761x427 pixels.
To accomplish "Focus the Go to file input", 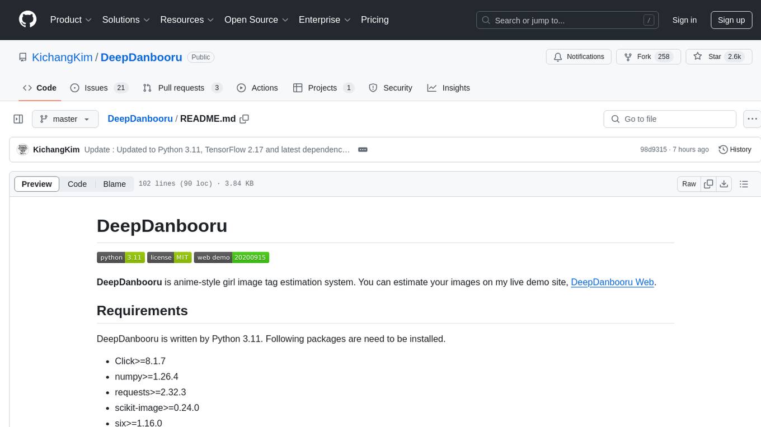I will click(x=670, y=119).
